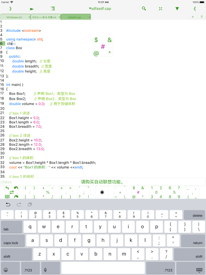Image resolution: width=206 pixels, height=275 pixels.
Task: Expand left panel with double-chevron icon
Action: 10,9
